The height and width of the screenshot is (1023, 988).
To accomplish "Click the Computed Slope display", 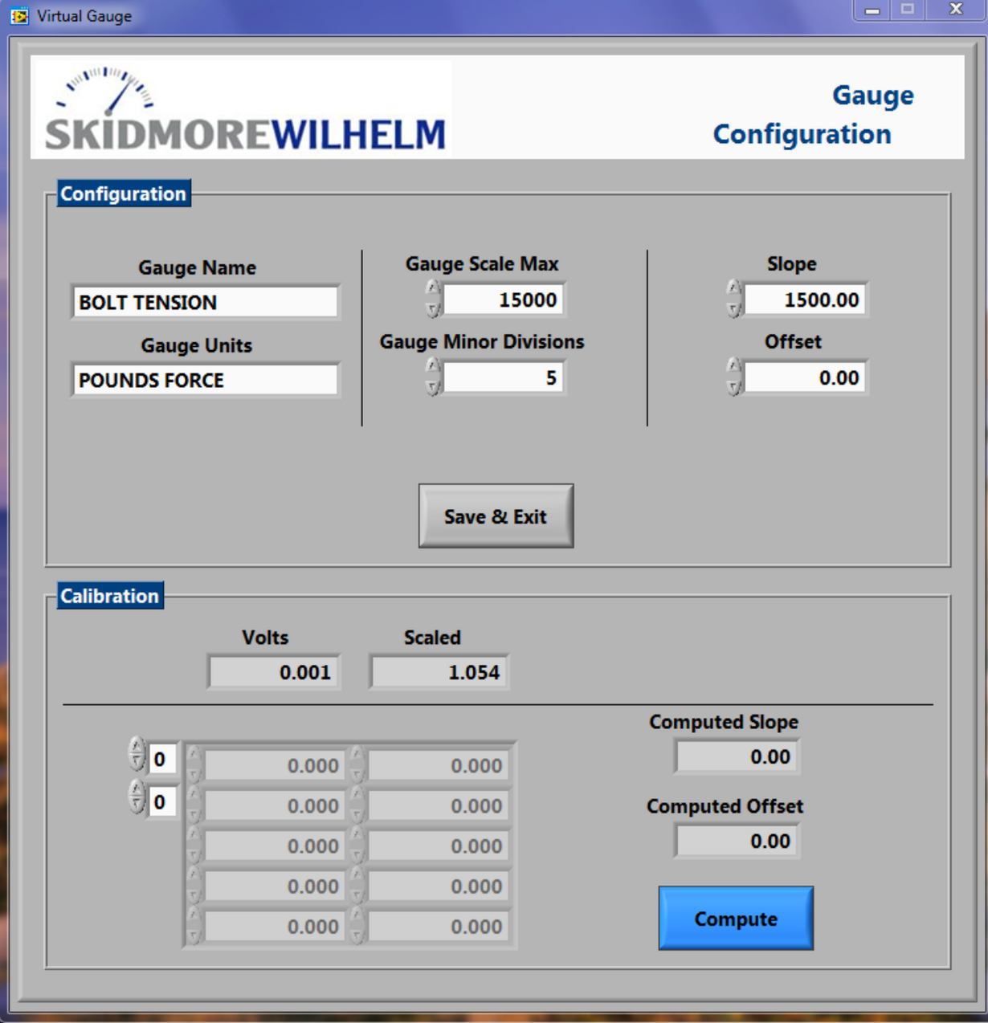I will pos(735,756).
